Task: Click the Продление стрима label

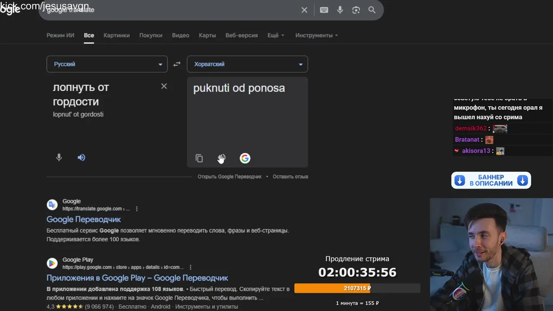Action: pyautogui.click(x=357, y=259)
